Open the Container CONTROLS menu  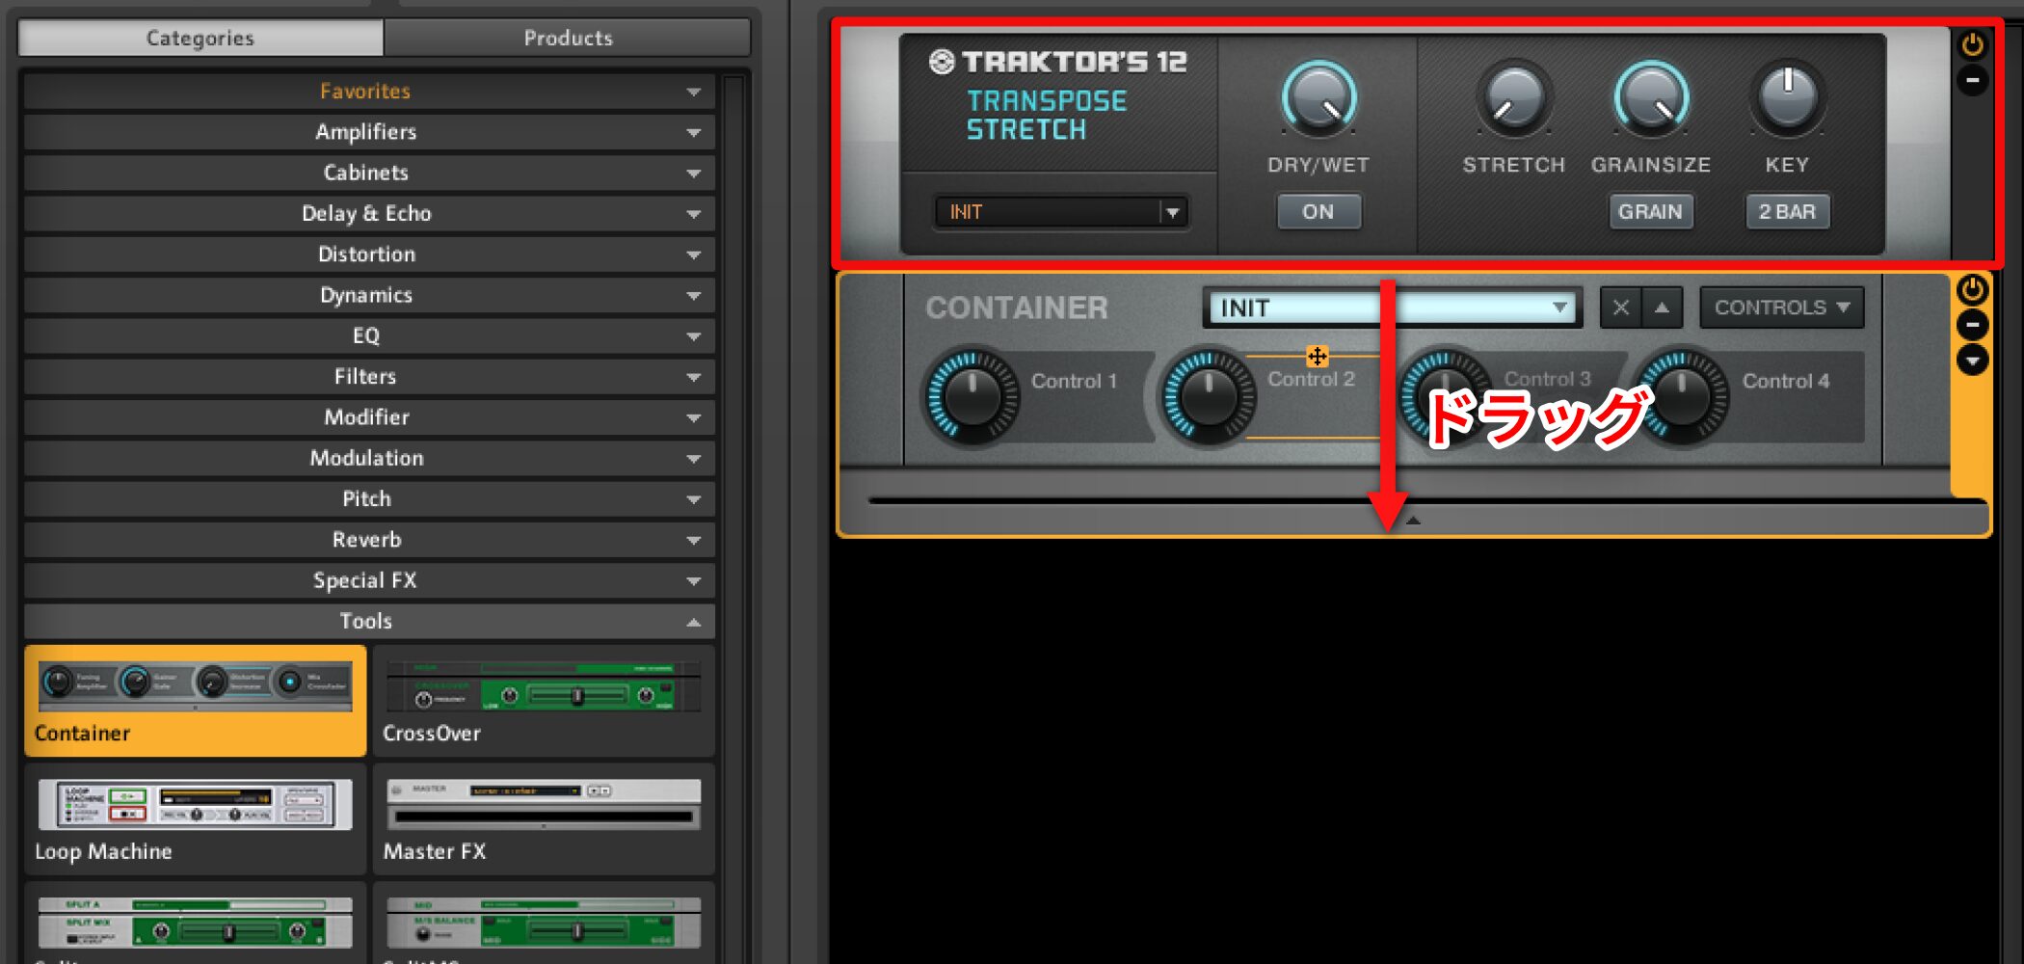(x=1781, y=308)
